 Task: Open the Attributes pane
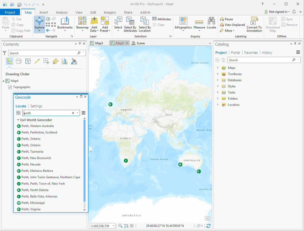162,19
